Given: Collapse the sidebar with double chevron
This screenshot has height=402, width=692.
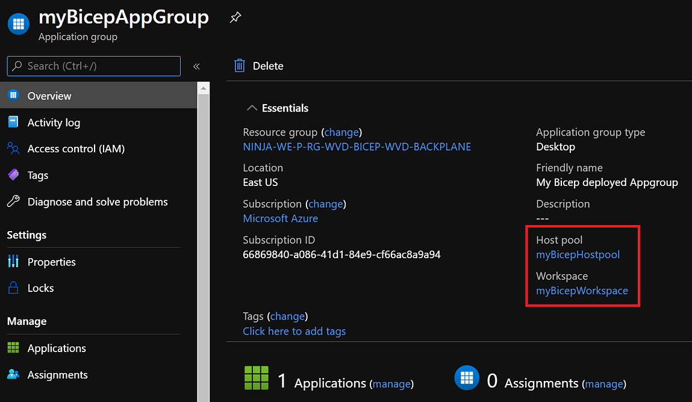Looking at the screenshot, I should pyautogui.click(x=196, y=66).
